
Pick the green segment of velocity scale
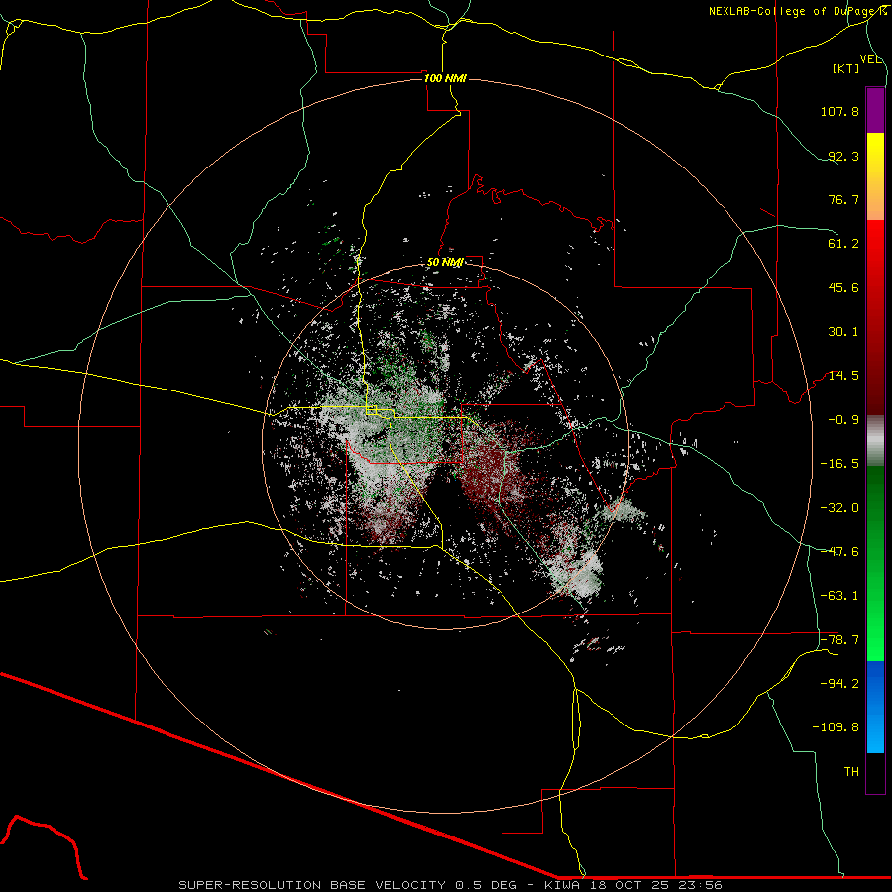coord(875,563)
